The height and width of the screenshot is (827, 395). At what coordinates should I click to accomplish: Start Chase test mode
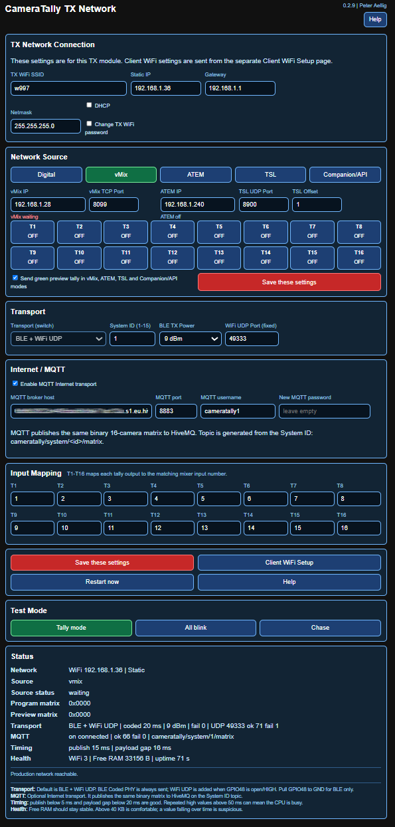(x=320, y=628)
